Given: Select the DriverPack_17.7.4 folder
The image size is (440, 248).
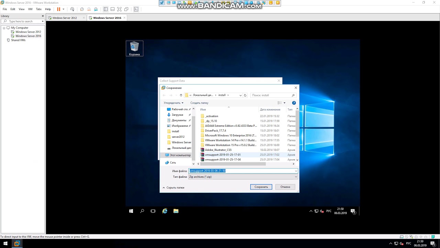Looking at the screenshot, I should click(216, 131).
